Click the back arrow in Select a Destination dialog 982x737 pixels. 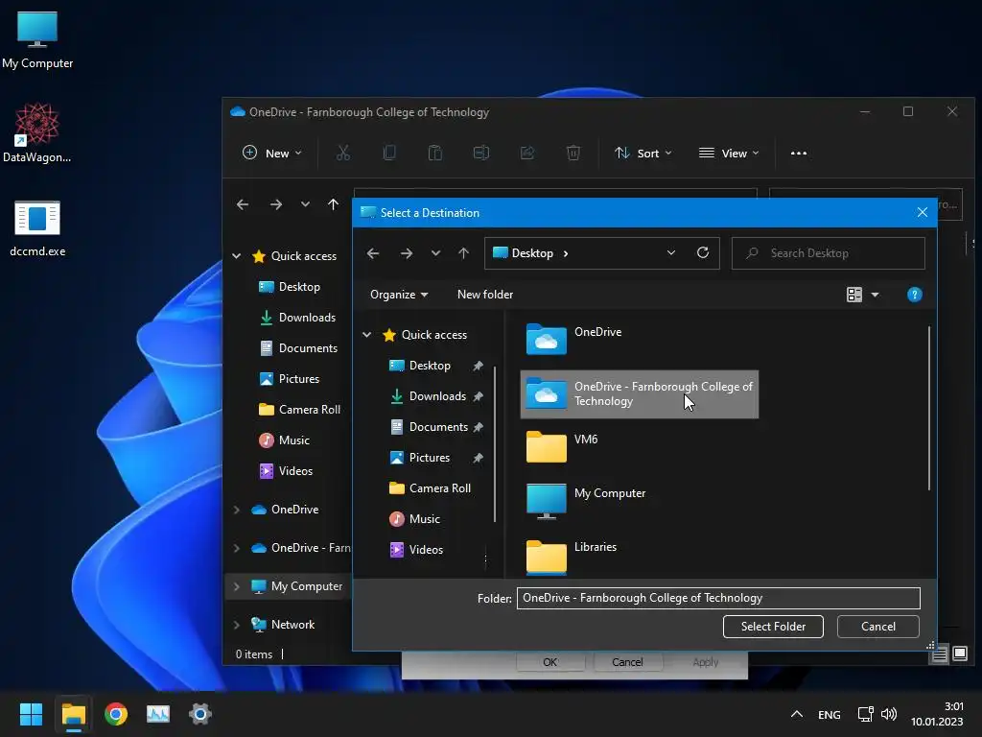point(373,253)
